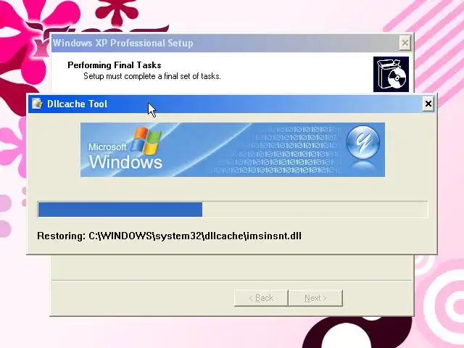Viewport: 464px width, 348px height.
Task: Click the blue restore progress bar
Action: (x=232, y=210)
